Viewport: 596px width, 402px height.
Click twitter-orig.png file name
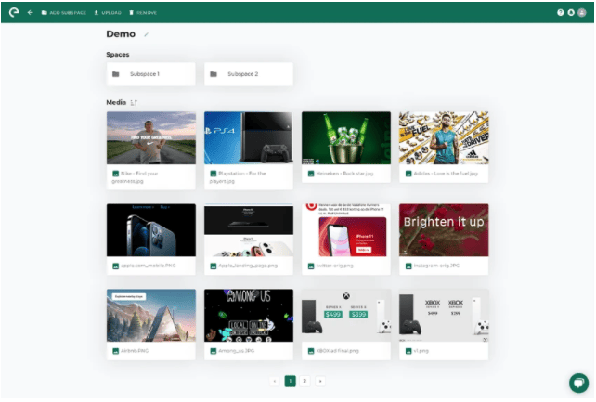335,266
